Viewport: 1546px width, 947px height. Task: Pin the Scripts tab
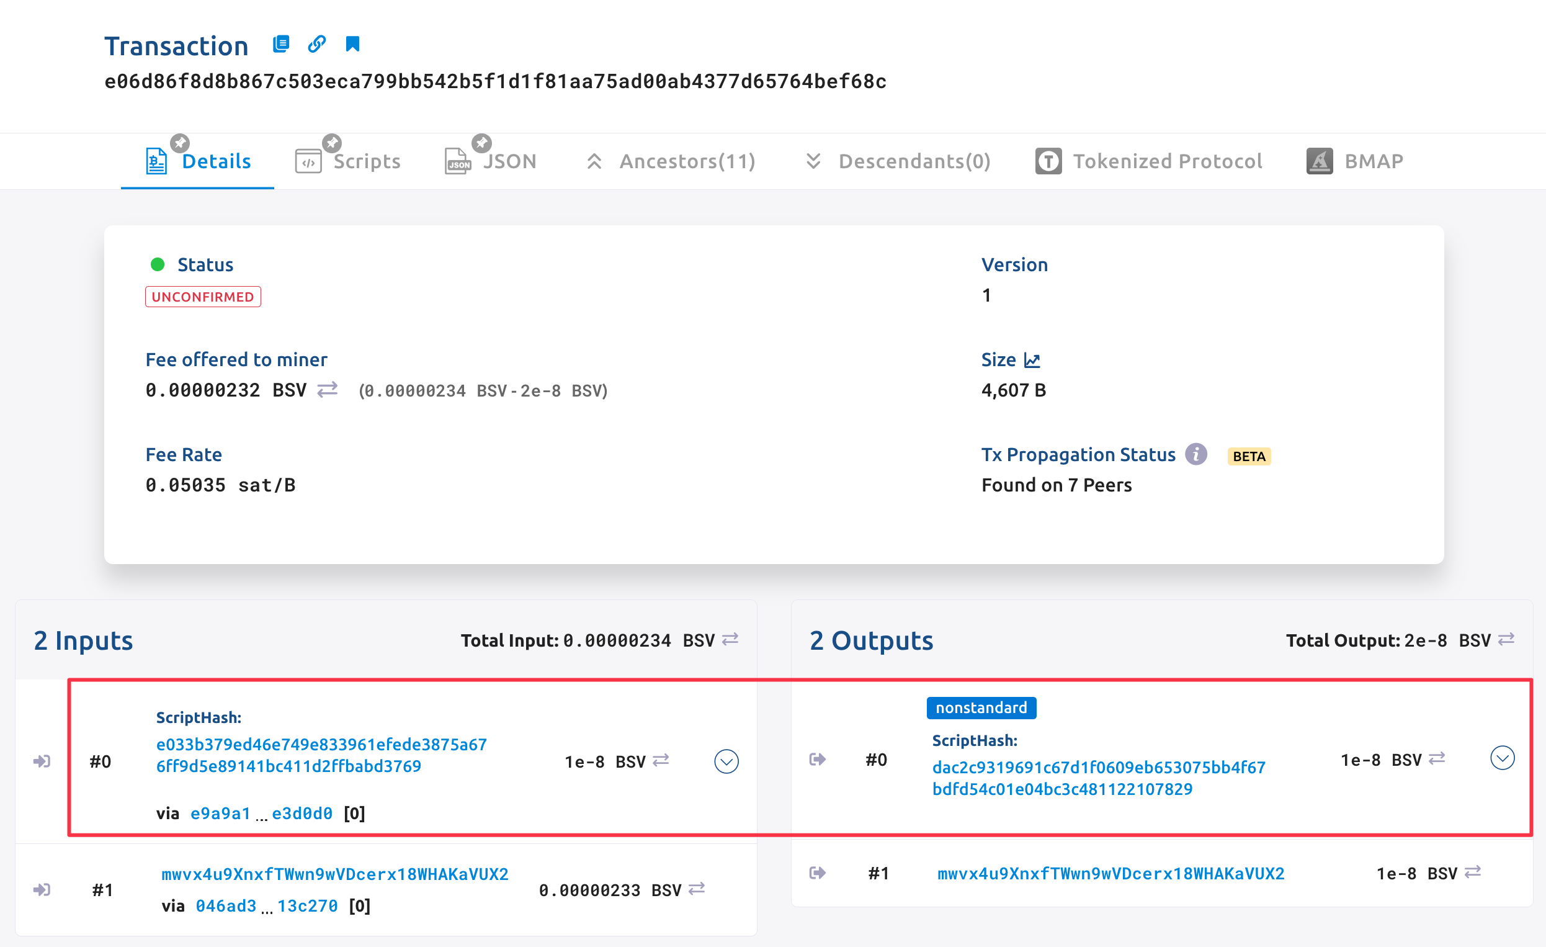[332, 143]
